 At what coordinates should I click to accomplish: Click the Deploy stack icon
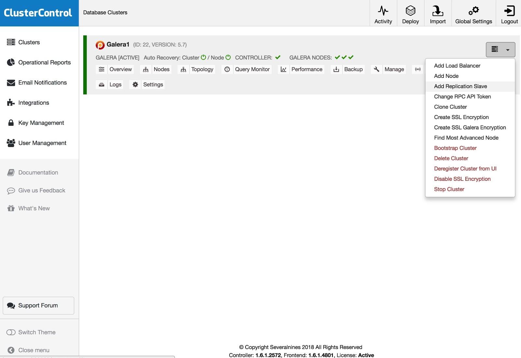point(410,11)
